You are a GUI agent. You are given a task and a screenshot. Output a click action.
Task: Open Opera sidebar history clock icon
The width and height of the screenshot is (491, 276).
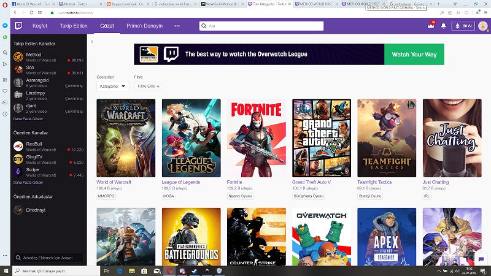5,114
